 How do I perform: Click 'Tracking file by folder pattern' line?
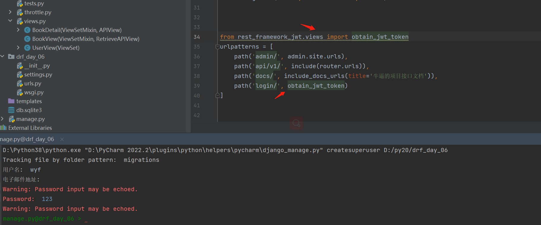(x=81, y=160)
